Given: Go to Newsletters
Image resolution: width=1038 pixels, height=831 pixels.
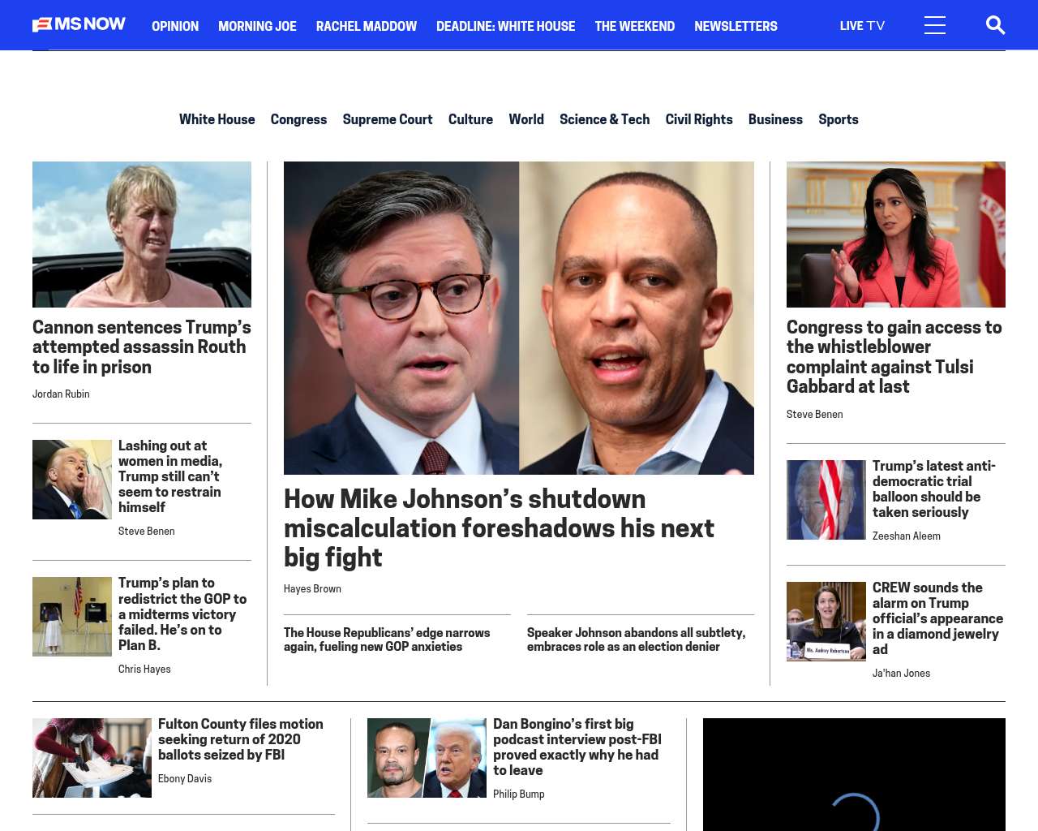Looking at the screenshot, I should [736, 26].
